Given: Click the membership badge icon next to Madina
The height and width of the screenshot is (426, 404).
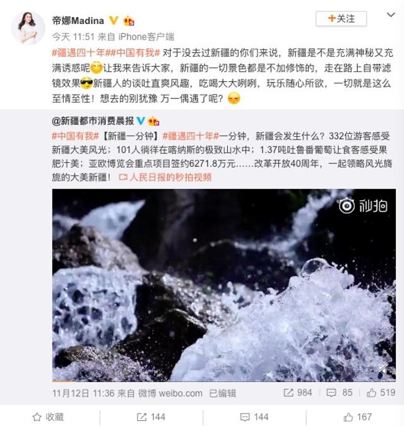Looking at the screenshot, I should point(129,21).
